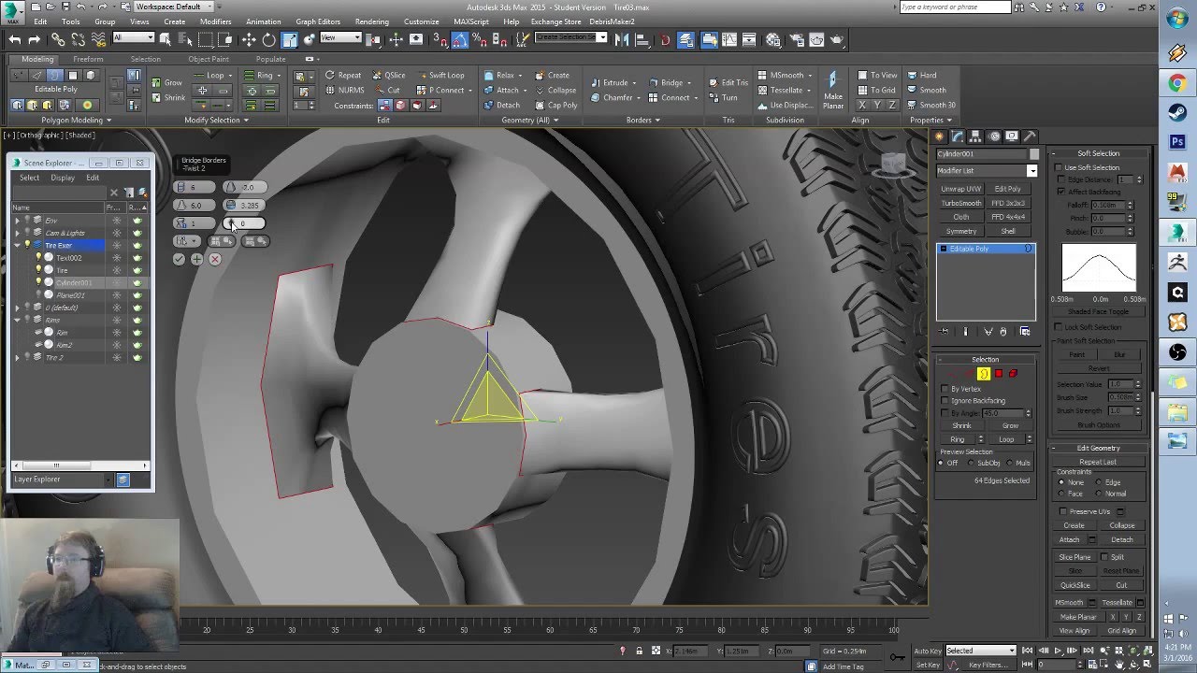Viewport: 1197px width, 673px height.
Task: Click the Repeat Last button
Action: [1098, 462]
